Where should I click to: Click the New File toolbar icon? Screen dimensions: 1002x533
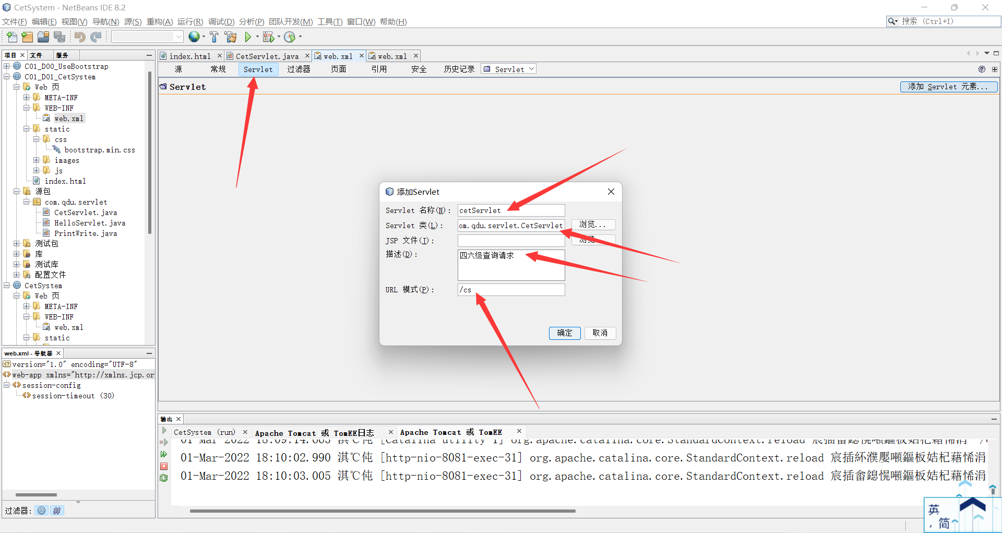[11, 37]
